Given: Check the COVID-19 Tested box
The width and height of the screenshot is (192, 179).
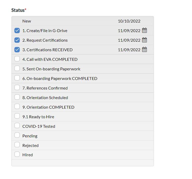Looking at the screenshot, I should (x=17, y=126).
